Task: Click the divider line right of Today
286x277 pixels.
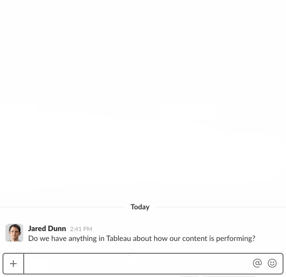Action: pos(221,207)
